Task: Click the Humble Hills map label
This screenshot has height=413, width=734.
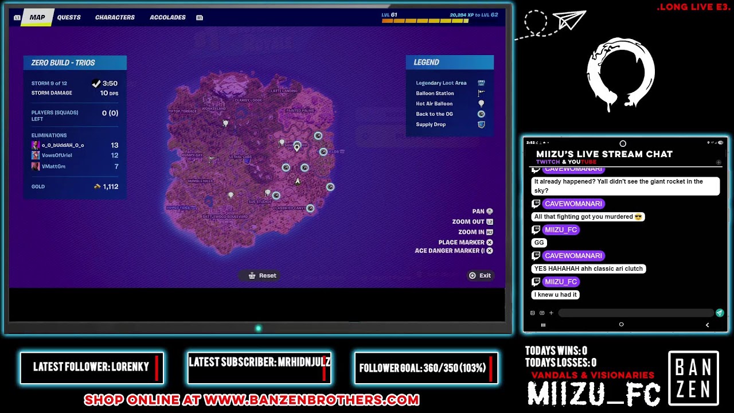Action: (200, 181)
